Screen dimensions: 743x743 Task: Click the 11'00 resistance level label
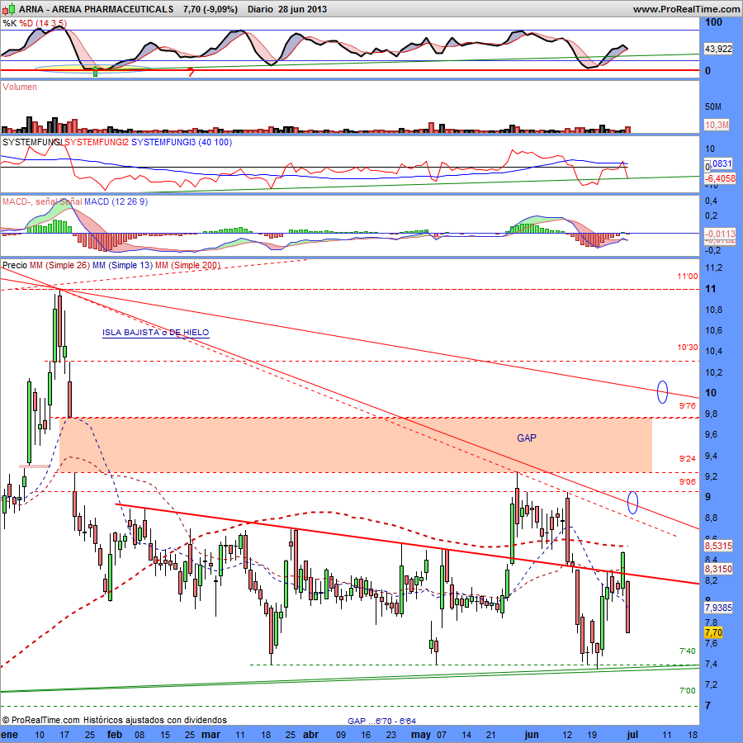click(x=687, y=277)
